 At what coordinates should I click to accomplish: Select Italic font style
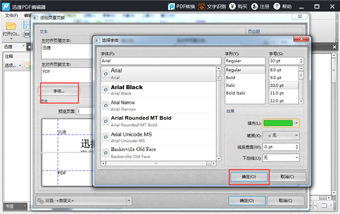pos(245,85)
